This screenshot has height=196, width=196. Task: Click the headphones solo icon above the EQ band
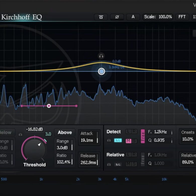[x=101, y=56]
